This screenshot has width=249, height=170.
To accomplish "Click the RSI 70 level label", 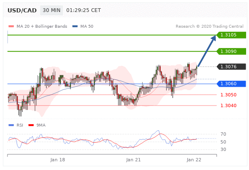I will (x=223, y=134).
